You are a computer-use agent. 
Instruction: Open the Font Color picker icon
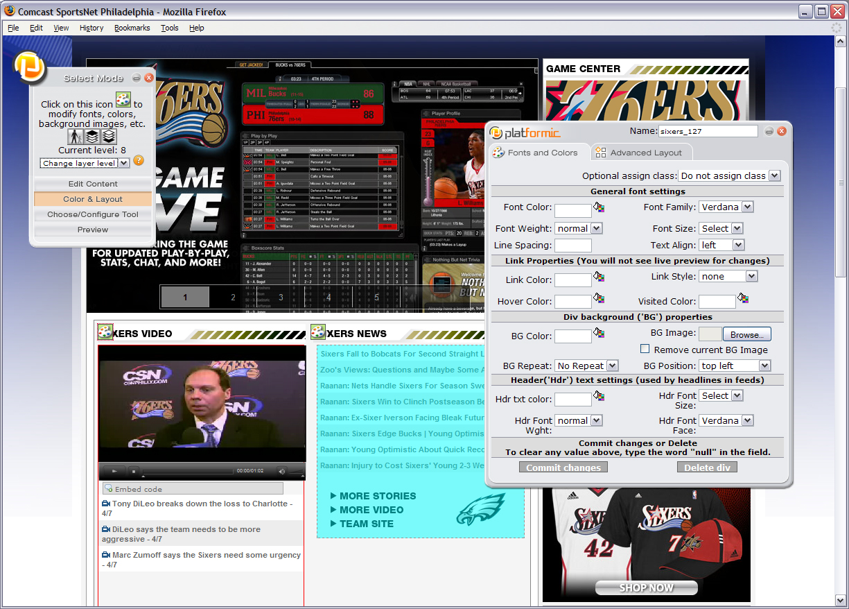tap(599, 207)
